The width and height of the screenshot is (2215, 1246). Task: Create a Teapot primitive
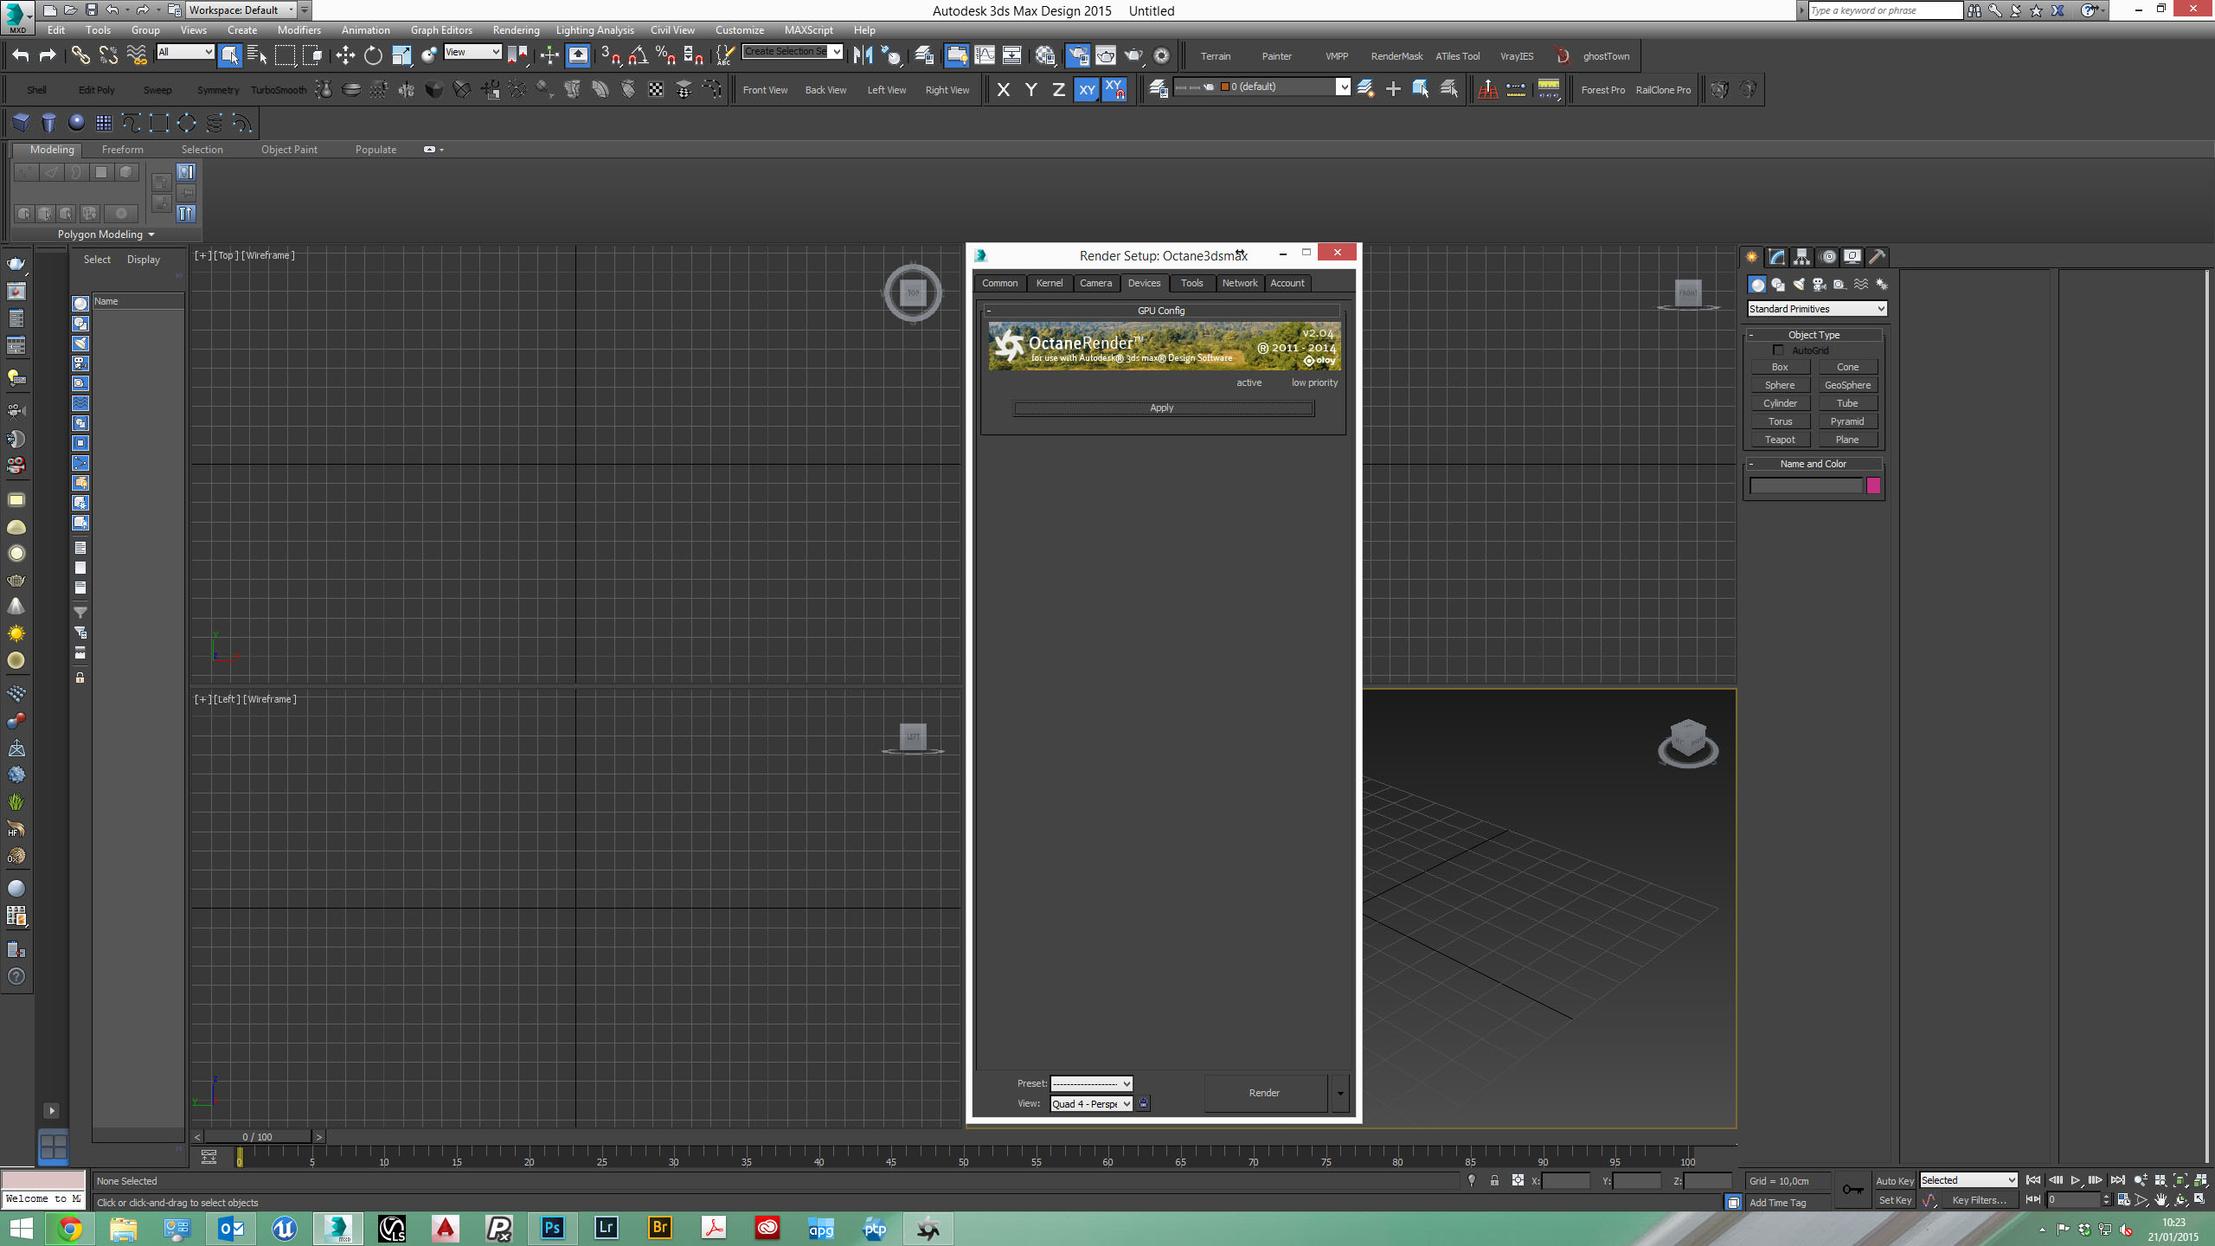coord(1780,440)
